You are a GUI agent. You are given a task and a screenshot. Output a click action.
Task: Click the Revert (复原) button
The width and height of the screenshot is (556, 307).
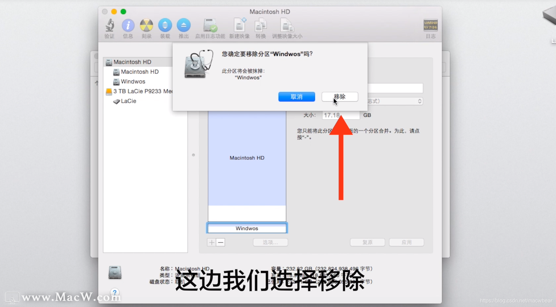[367, 242]
